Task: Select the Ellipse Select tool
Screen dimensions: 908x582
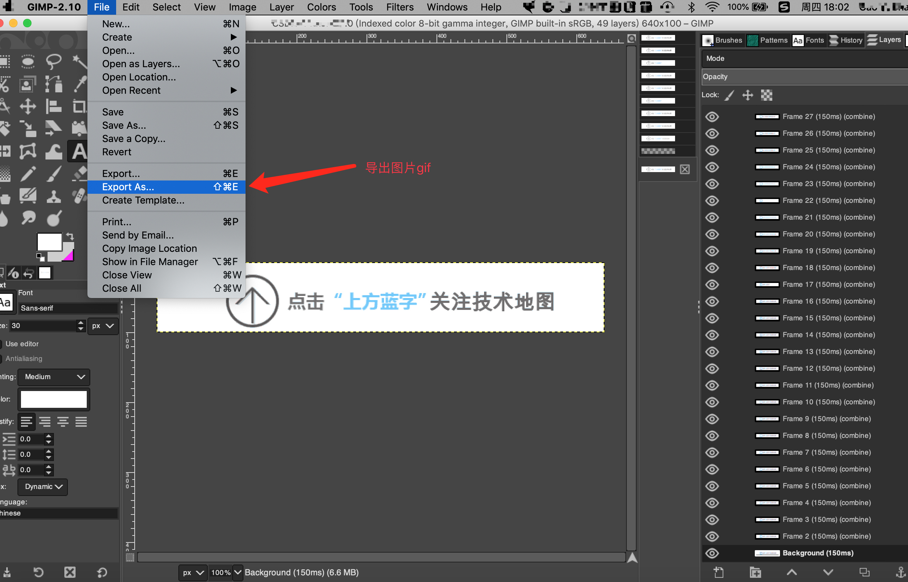Action: [x=28, y=61]
